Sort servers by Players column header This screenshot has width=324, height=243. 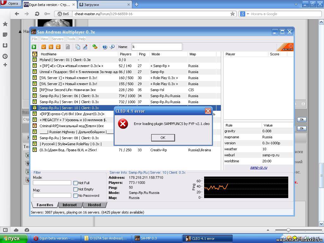[128, 54]
